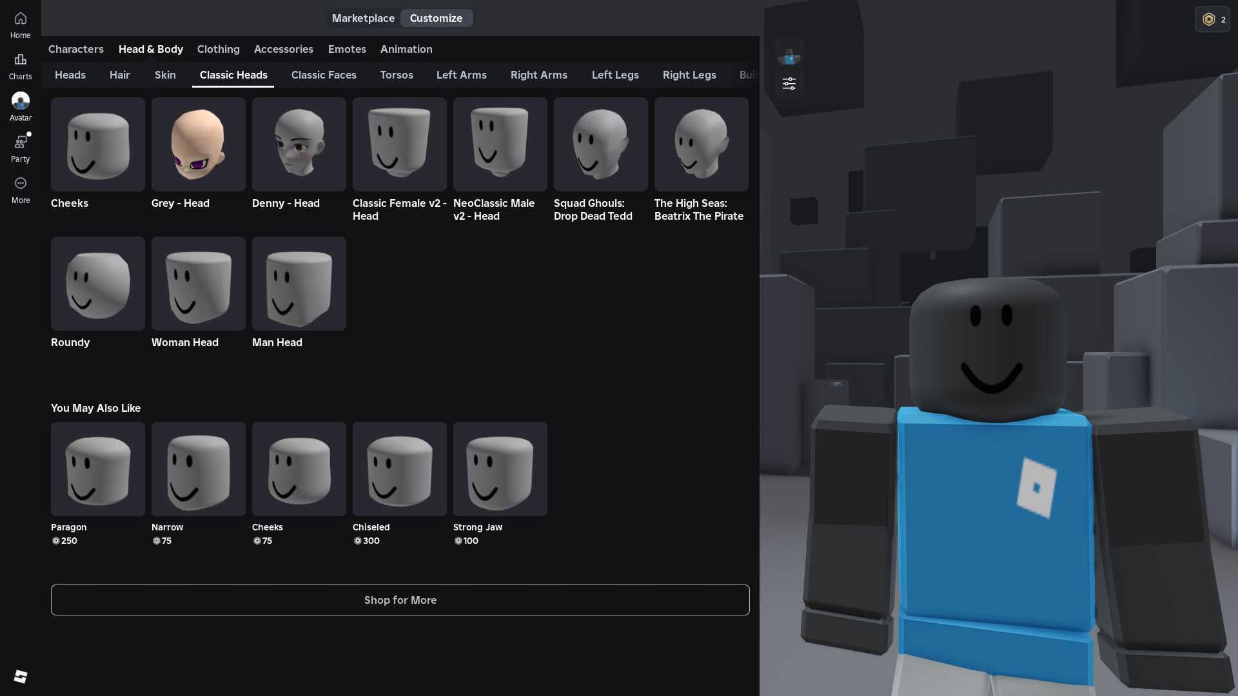This screenshot has height=696, width=1238.
Task: Equip Classic Female v2 - Head
Action: click(x=400, y=144)
